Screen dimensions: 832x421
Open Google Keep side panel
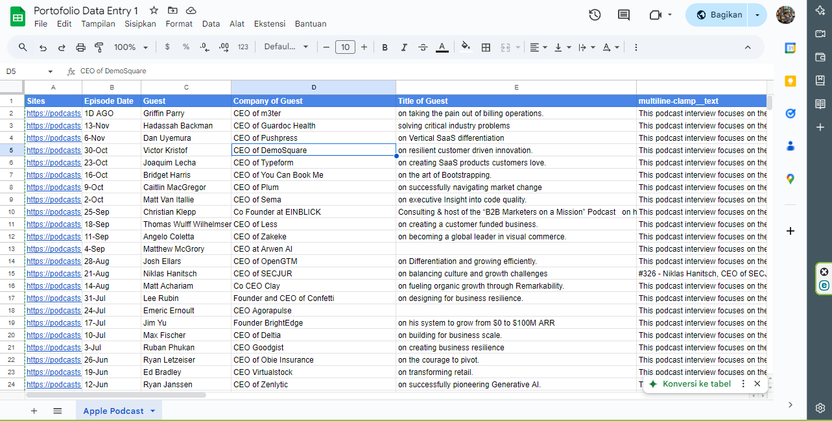790,80
